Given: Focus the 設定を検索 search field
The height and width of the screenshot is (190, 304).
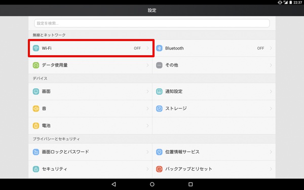Looking at the screenshot, I should 152,23.
